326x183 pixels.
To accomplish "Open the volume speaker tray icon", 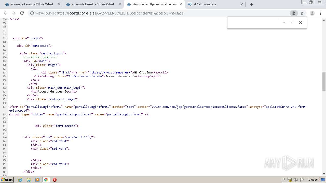I will point(295,180).
